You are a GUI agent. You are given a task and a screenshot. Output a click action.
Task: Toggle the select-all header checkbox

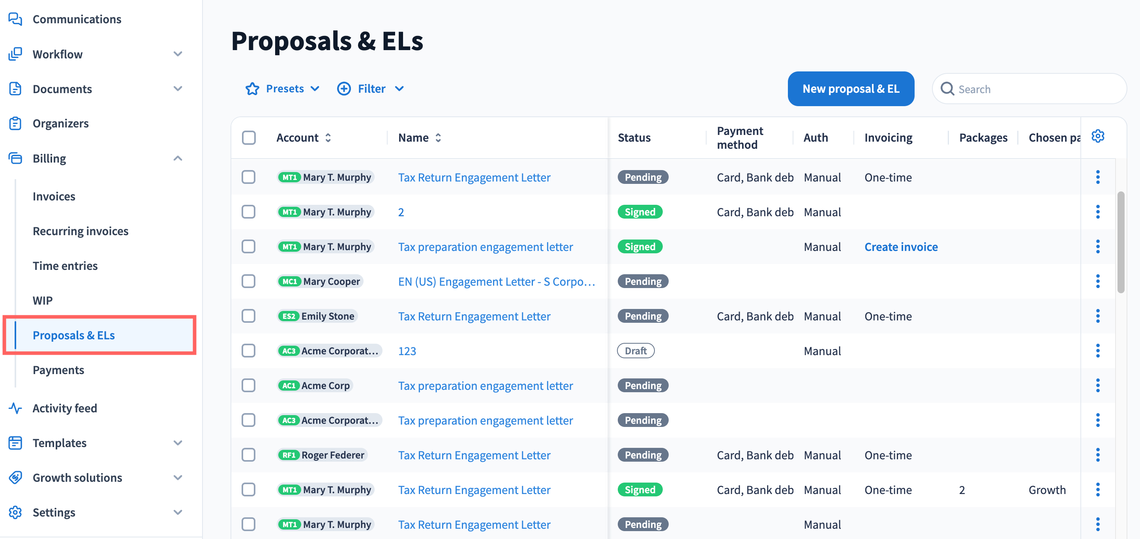[249, 138]
